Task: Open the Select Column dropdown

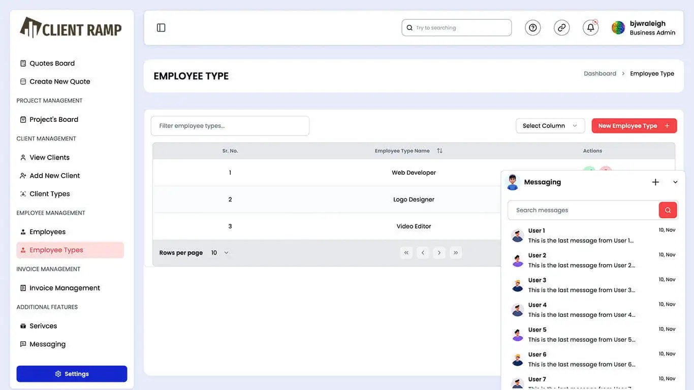Action: pyautogui.click(x=550, y=126)
